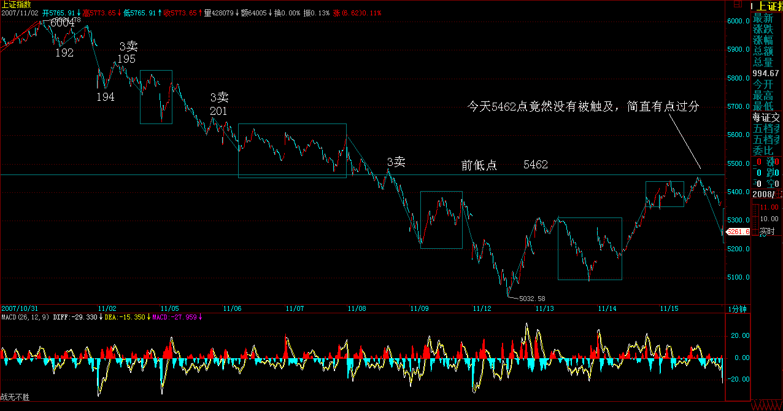Select the first 3卖 195 annotation
Image resolution: width=783 pixels, height=411 pixels.
pos(127,53)
